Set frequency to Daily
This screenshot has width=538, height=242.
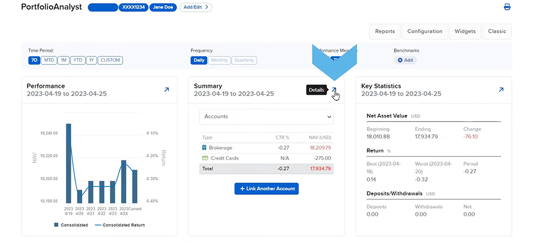tap(199, 60)
